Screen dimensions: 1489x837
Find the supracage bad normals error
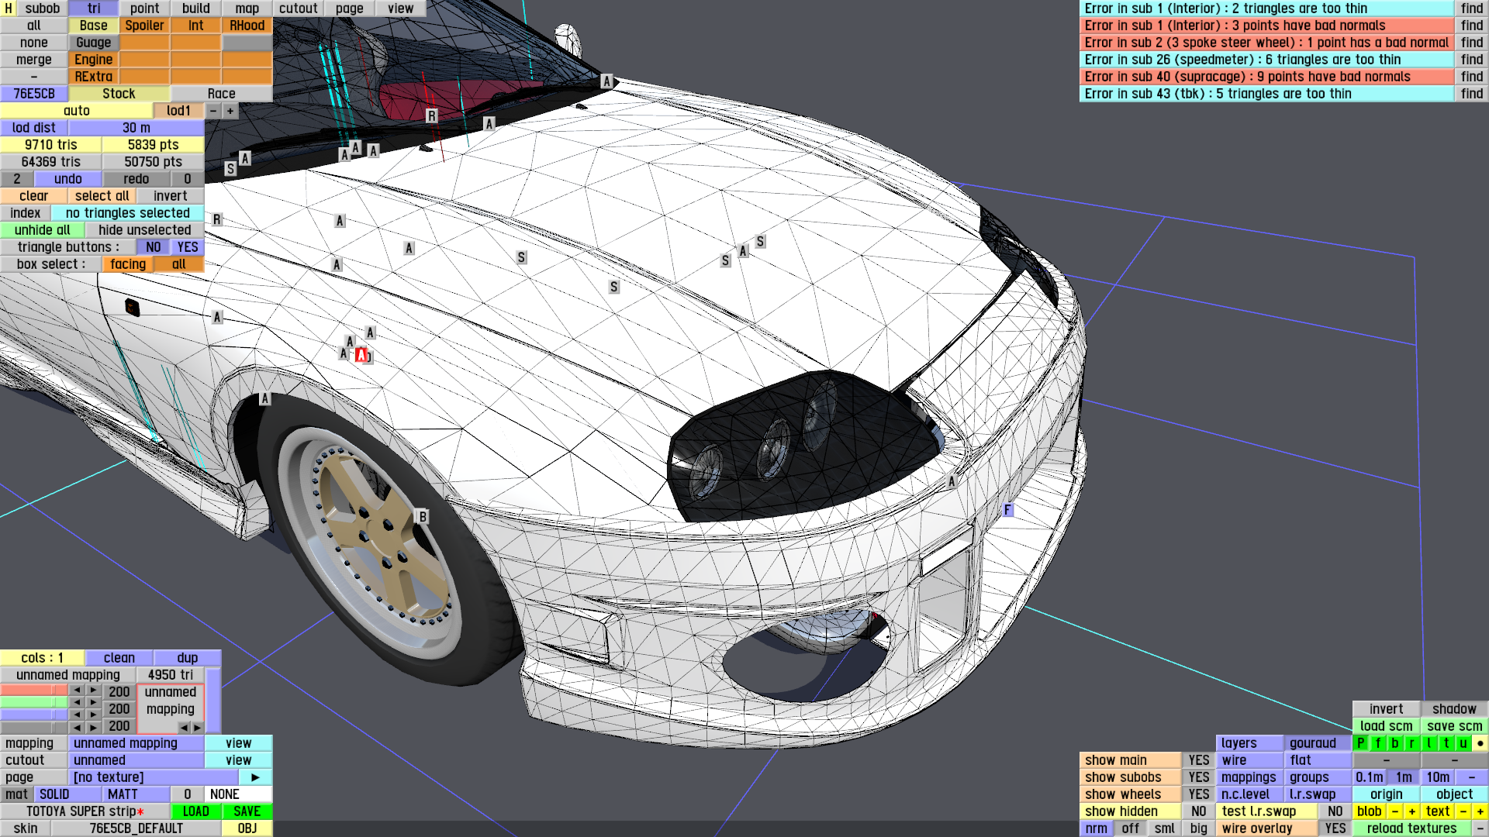[1471, 77]
